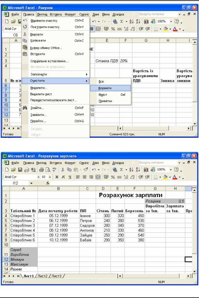Open Arial Cyr font dropdown in Розрахунок зарплати
Viewport: 199px width, 298px height.
coord(38,177)
